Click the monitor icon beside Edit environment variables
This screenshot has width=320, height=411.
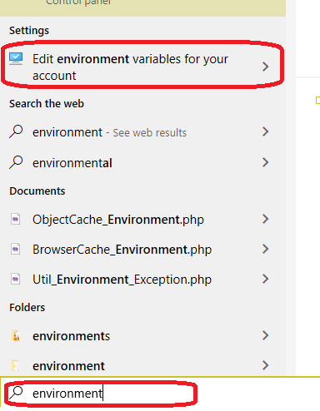pos(16,59)
